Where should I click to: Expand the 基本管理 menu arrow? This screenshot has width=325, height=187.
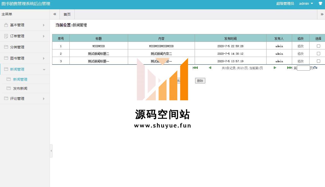click(44, 25)
